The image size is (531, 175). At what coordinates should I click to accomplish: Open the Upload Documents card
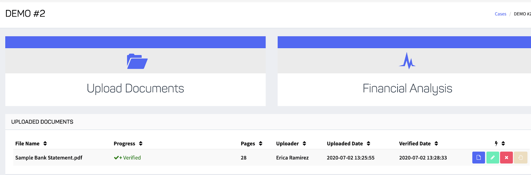coord(135,71)
